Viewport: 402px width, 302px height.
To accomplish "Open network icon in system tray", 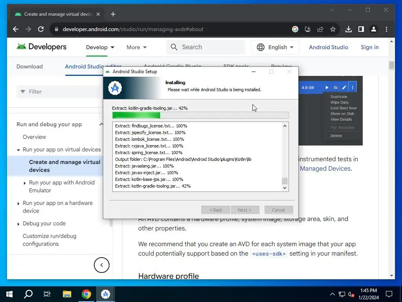I will pos(342,294).
